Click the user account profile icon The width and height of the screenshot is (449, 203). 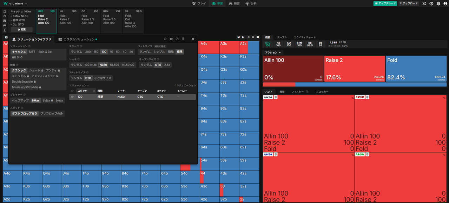click(x=445, y=3)
